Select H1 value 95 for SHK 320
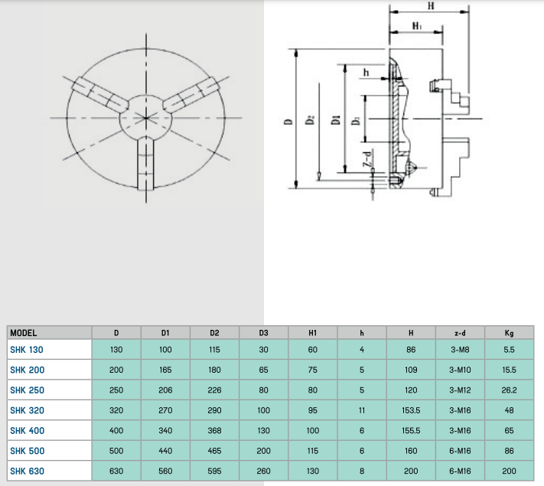This screenshot has height=486, width=544. pos(313,410)
